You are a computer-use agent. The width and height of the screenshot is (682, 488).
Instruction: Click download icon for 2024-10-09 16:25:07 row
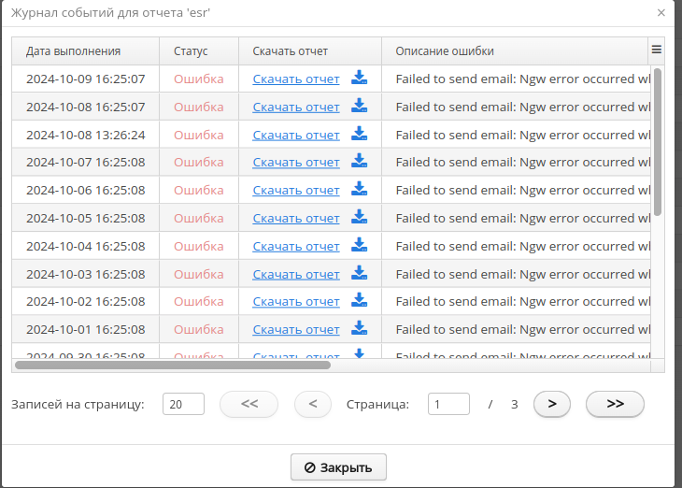(360, 79)
